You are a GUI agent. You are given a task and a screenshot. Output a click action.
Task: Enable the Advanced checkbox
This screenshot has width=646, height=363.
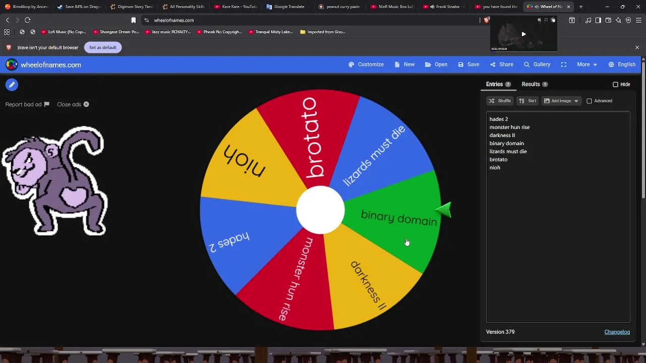point(589,101)
